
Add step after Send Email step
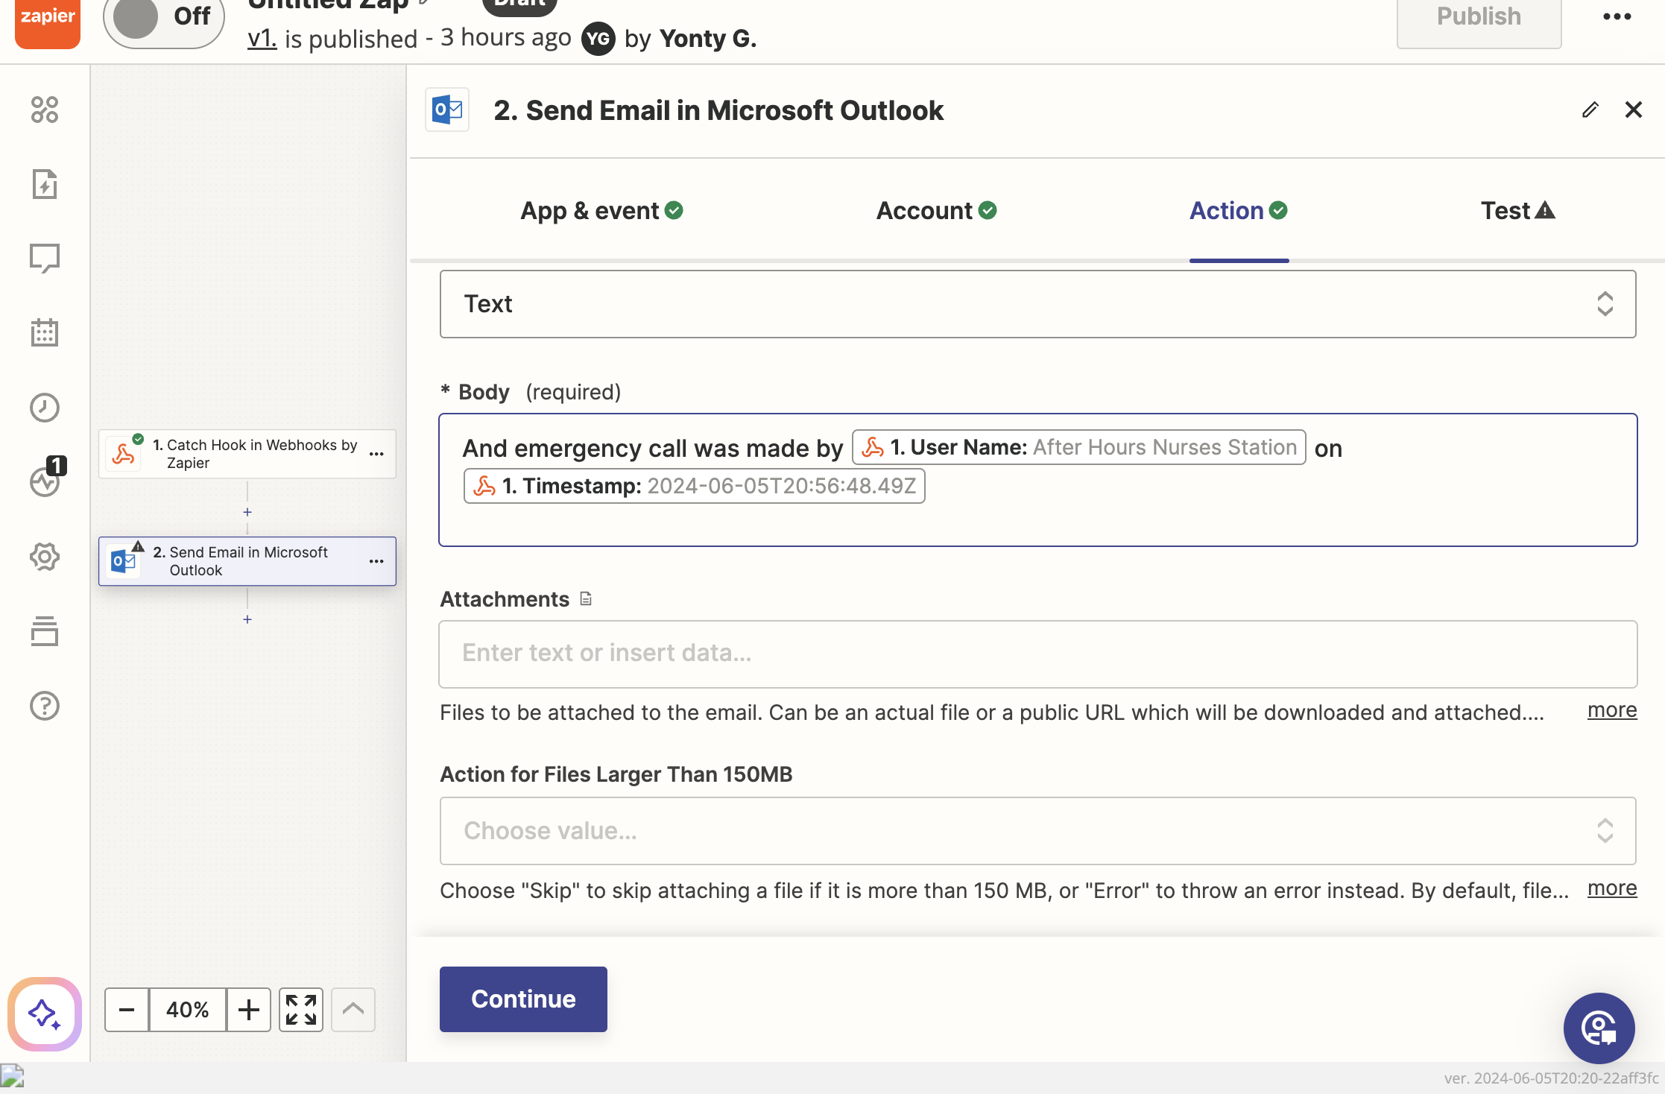tap(247, 619)
